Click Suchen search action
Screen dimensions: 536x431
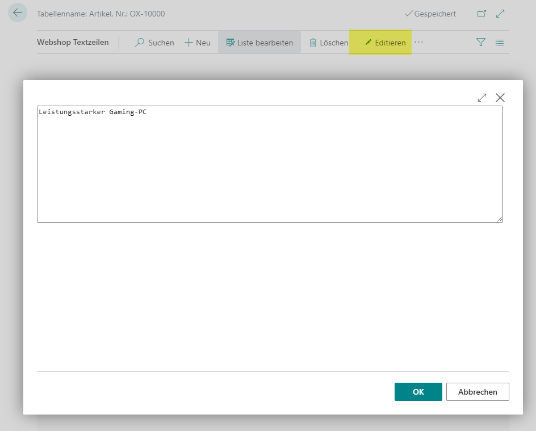coord(154,43)
